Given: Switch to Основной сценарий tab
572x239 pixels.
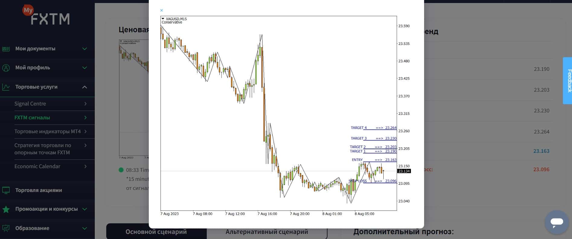Looking at the screenshot, I should (156, 231).
